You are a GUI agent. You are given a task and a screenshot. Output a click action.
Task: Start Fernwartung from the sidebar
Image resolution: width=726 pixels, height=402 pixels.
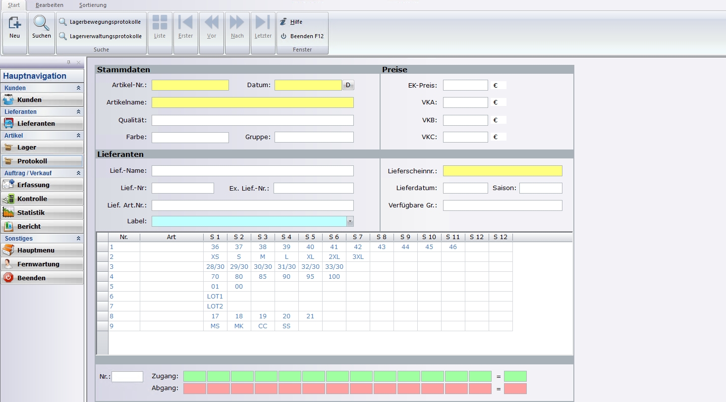click(x=42, y=264)
